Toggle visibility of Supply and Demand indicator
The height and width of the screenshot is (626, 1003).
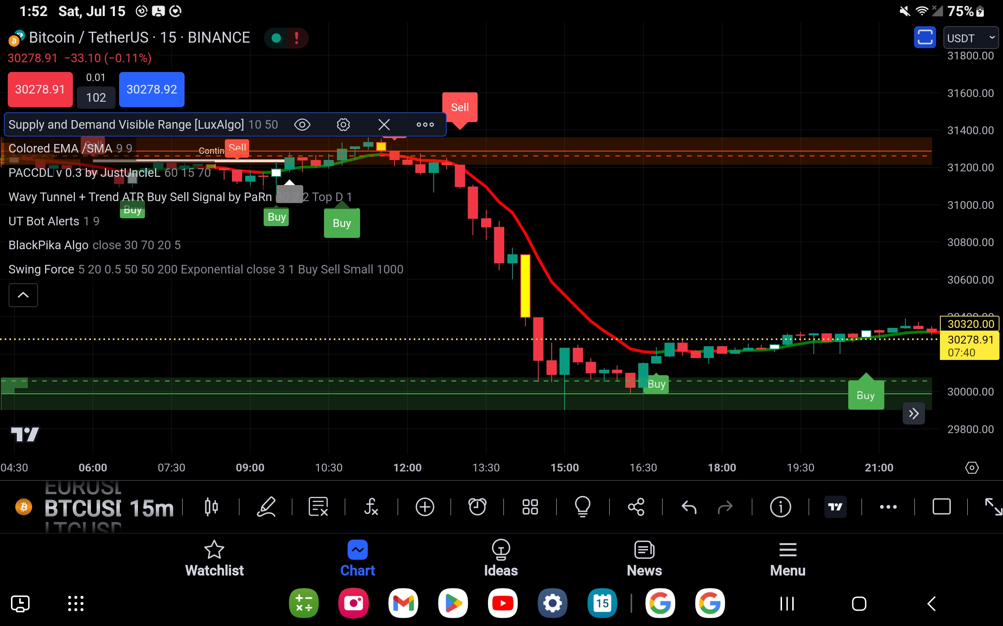[302, 125]
